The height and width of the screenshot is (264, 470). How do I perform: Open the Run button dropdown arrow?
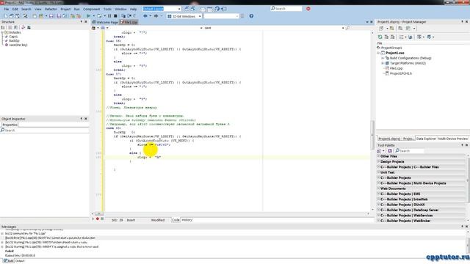pyautogui.click(x=93, y=16)
